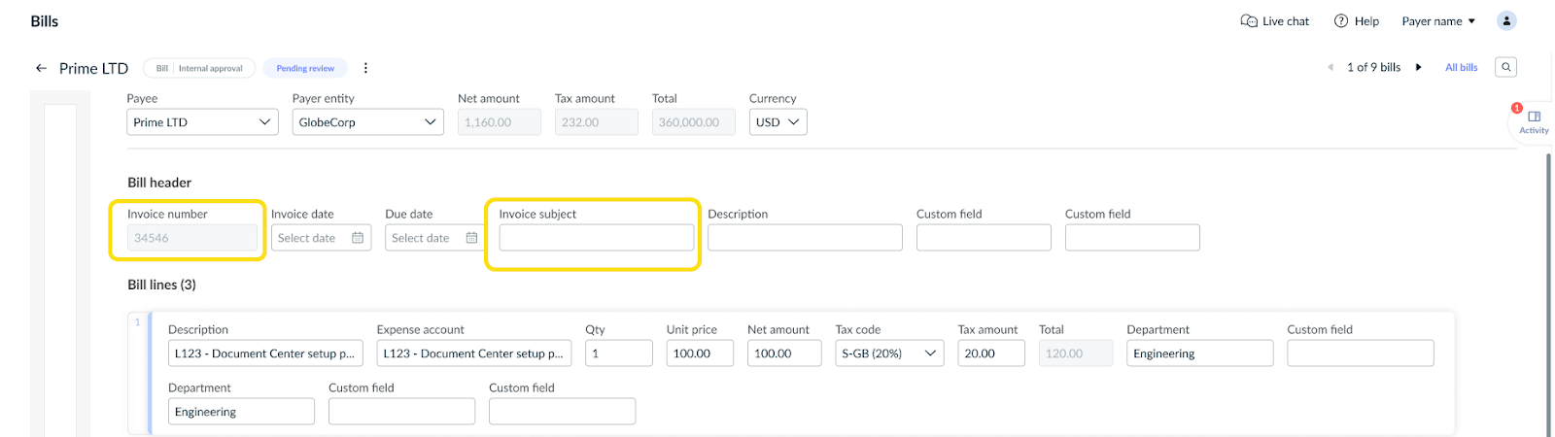Open the three-dot more options menu
This screenshot has height=437, width=1555.
(x=365, y=68)
